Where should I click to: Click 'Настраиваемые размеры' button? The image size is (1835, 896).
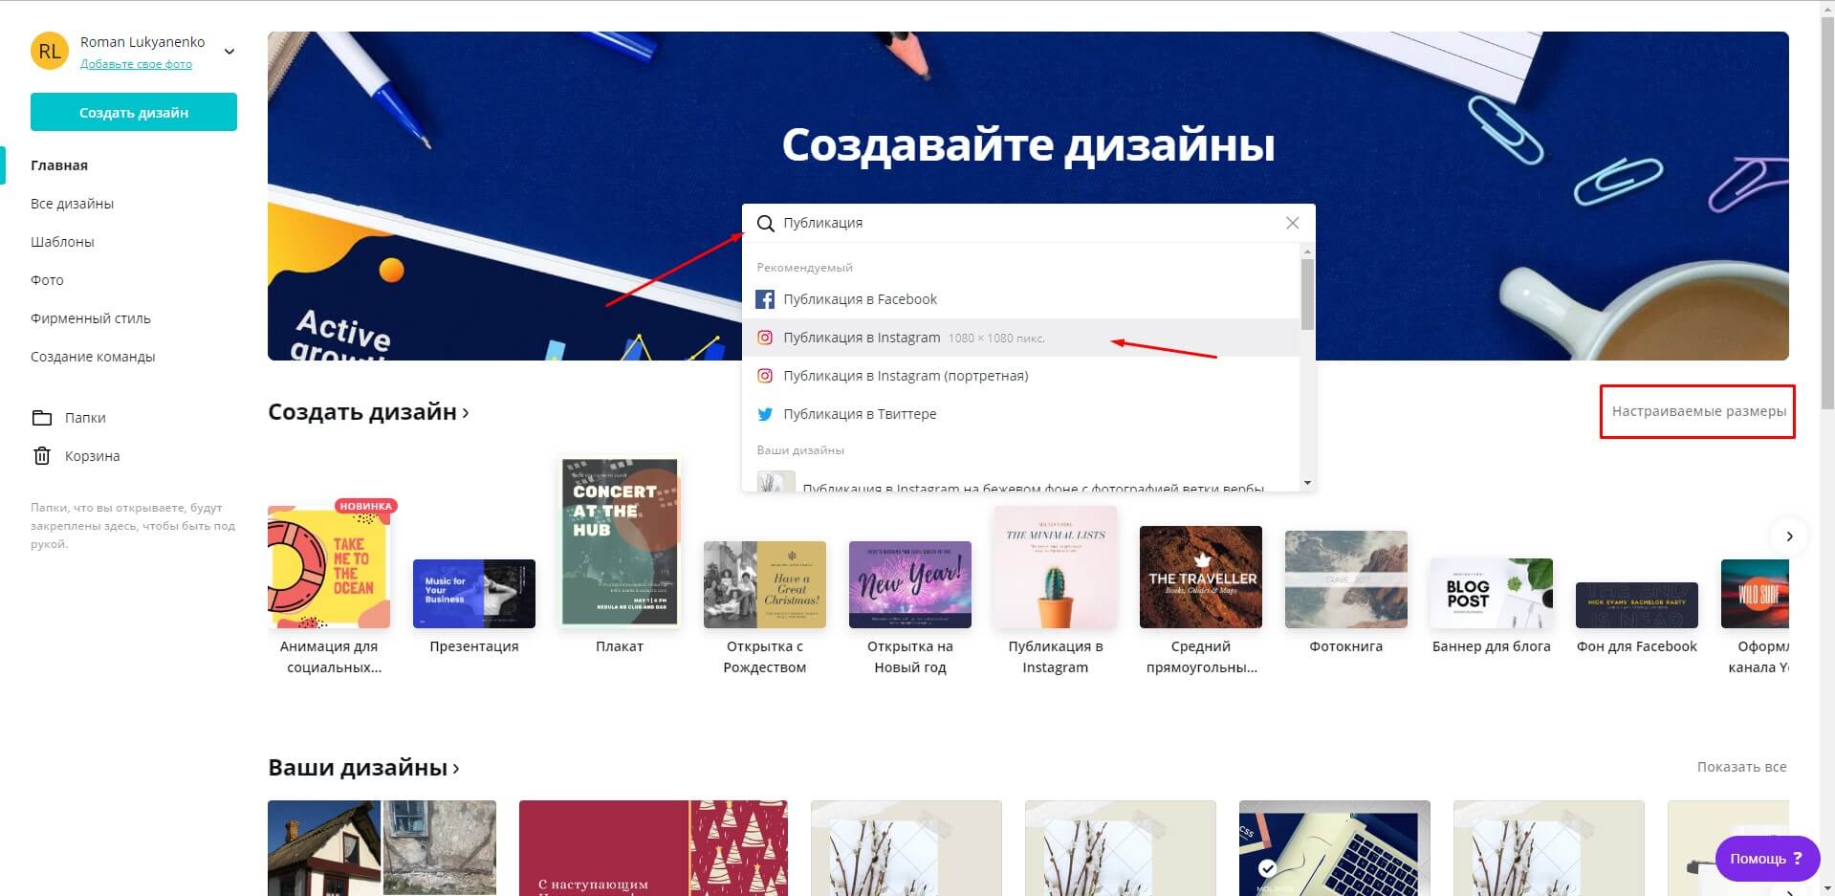(x=1698, y=411)
